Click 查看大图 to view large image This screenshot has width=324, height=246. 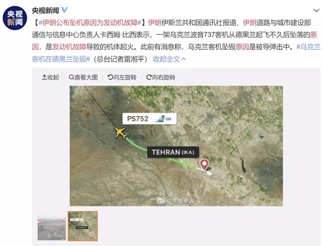pos(83,77)
